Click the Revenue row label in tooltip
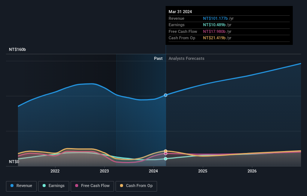Image resolution: width=307 pixels, height=196 pixels. point(176,18)
